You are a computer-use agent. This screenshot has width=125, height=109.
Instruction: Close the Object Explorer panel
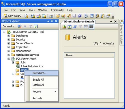(x=56, y=21)
